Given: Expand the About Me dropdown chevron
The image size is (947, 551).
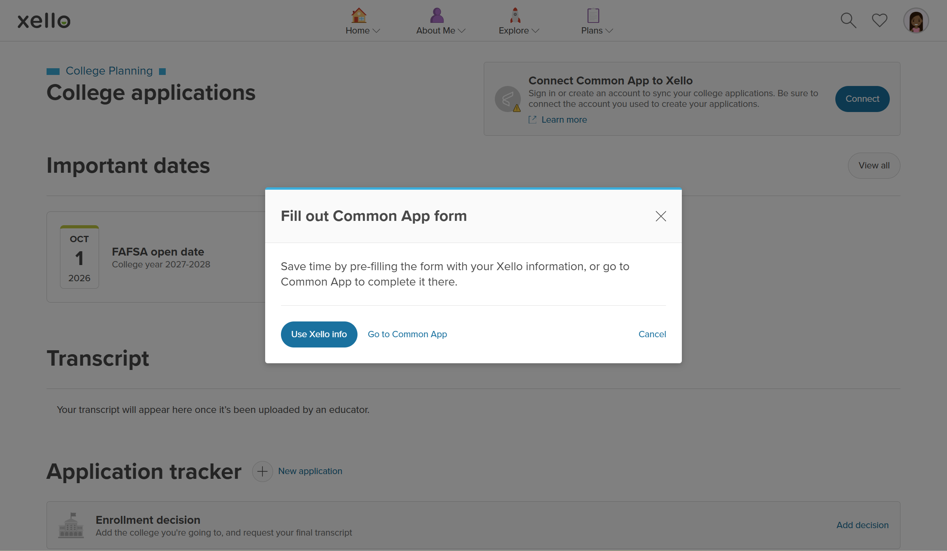Looking at the screenshot, I should click(x=462, y=31).
